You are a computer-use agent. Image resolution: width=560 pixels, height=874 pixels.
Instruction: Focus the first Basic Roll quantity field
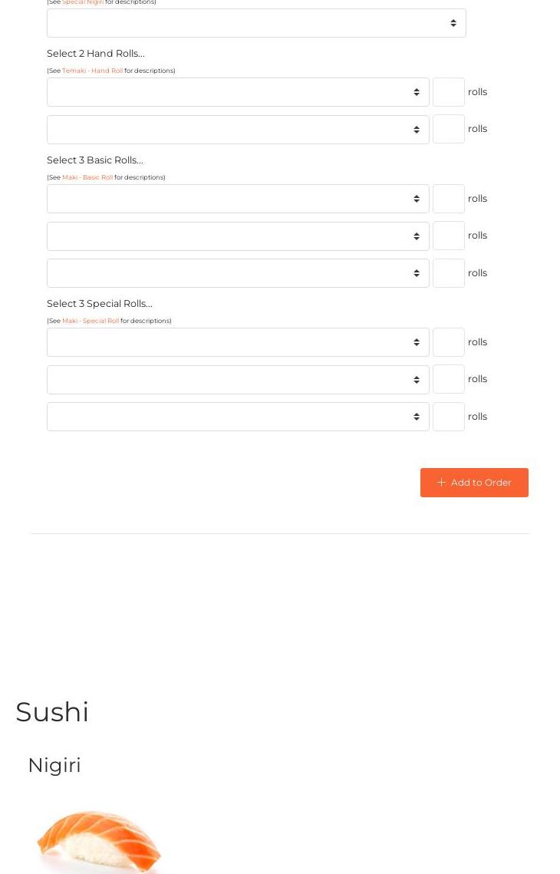449,199
